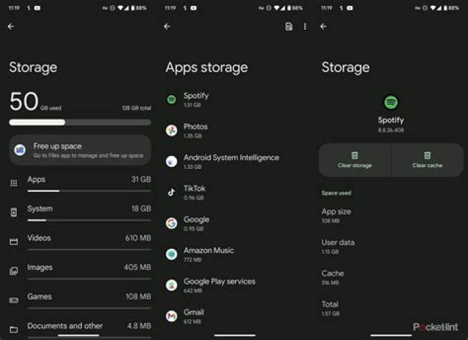Tap the Google Play services puzzle icon
Image resolution: width=468 pixels, height=340 pixels.
[x=172, y=285]
